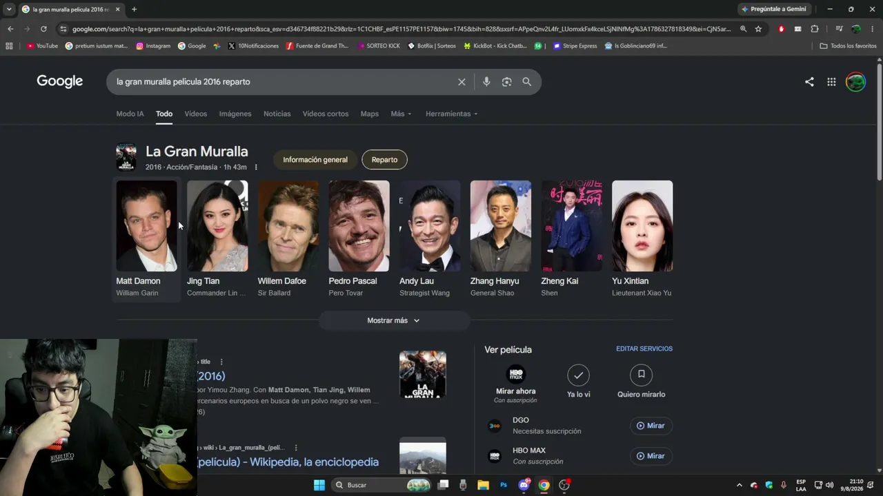The width and height of the screenshot is (883, 496).
Task: Open the Videos cortos tab
Action: tap(326, 114)
